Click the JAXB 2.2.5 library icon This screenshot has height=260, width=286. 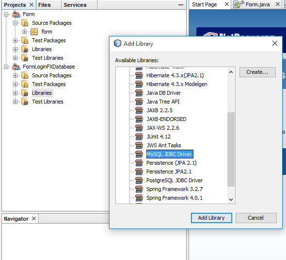tap(139, 110)
